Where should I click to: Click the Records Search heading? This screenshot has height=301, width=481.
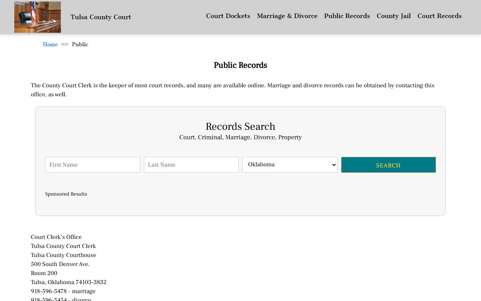pos(240,126)
